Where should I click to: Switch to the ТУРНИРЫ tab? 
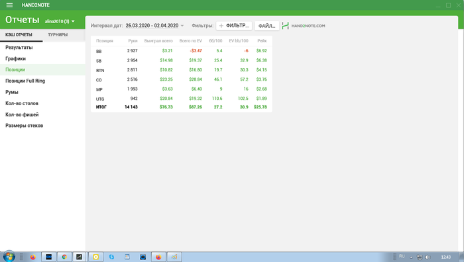[58, 34]
